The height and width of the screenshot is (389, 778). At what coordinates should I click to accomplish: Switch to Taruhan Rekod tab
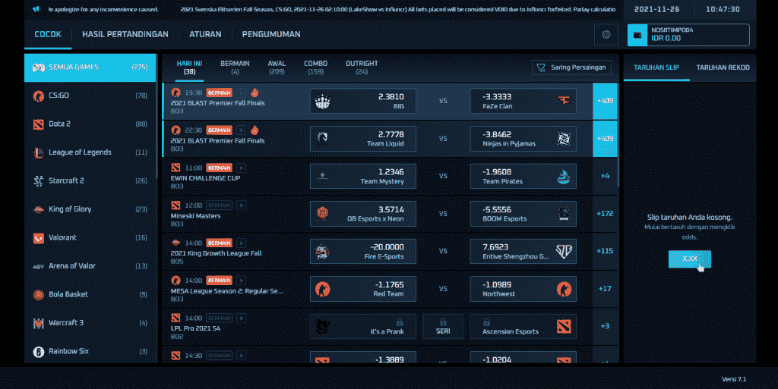(723, 67)
